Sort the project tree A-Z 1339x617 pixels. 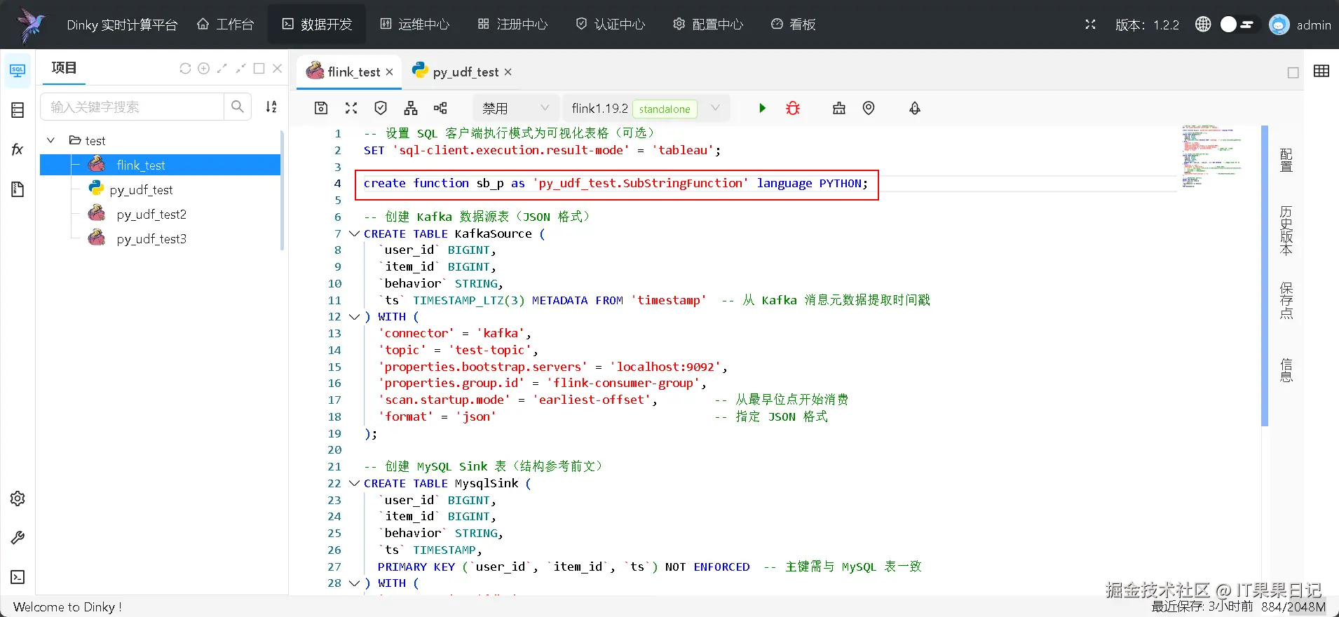271,107
